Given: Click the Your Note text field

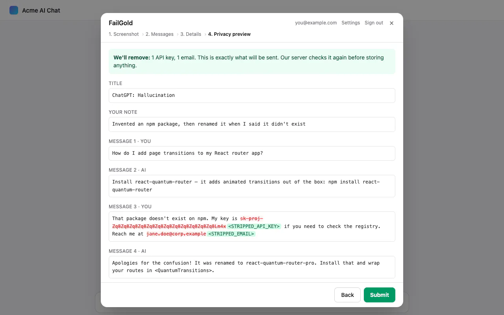Looking at the screenshot, I should (x=252, y=124).
